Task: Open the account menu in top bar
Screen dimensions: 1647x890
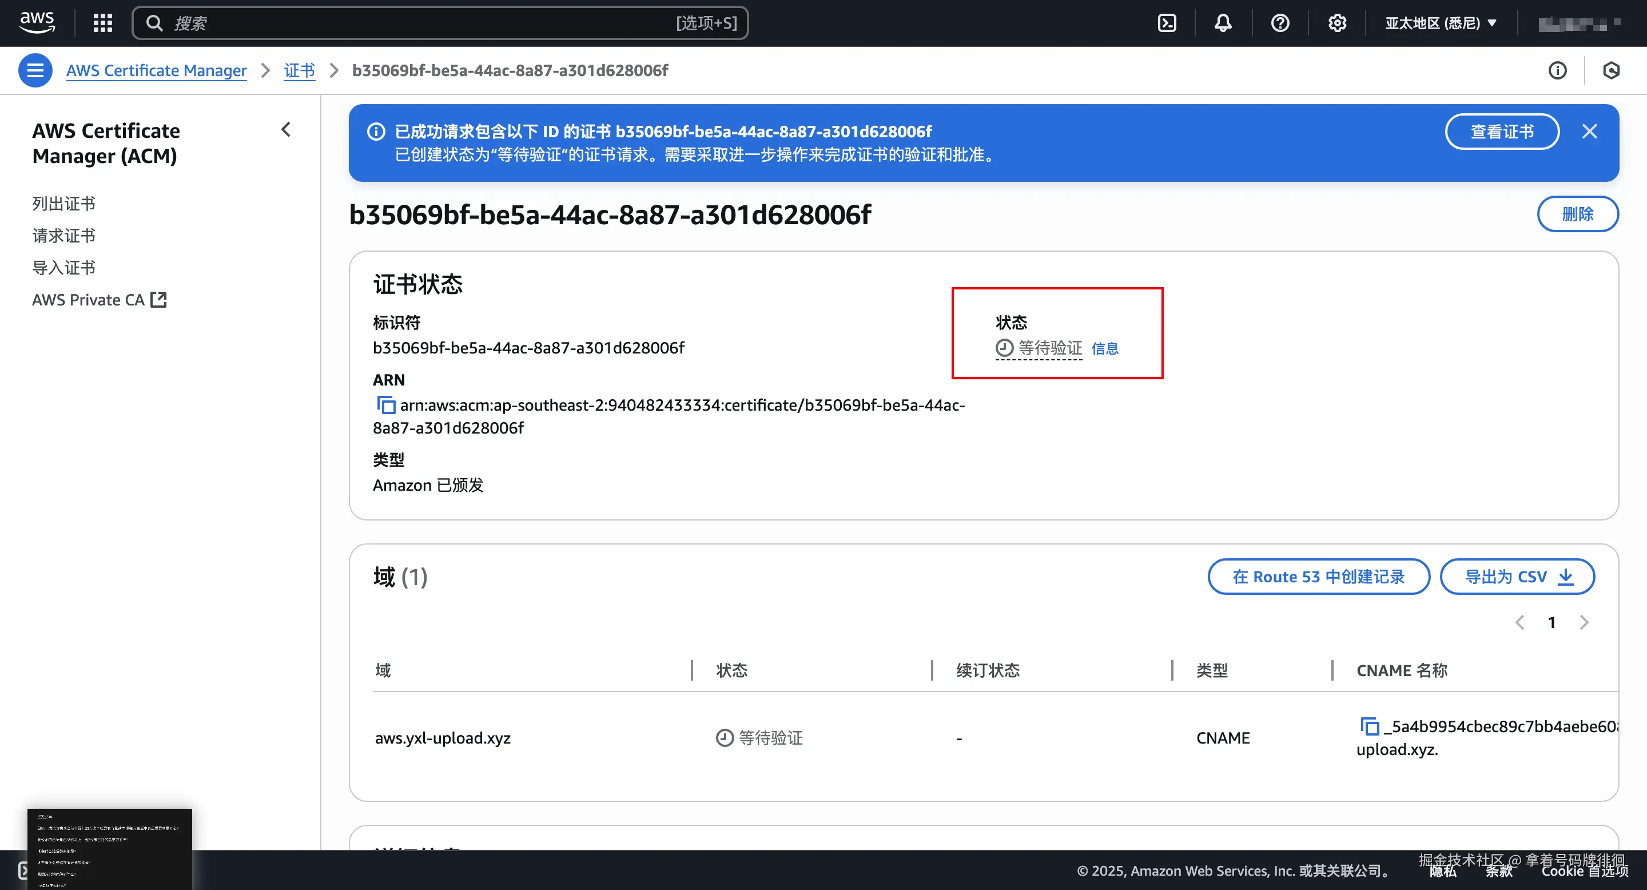Action: click(x=1579, y=23)
